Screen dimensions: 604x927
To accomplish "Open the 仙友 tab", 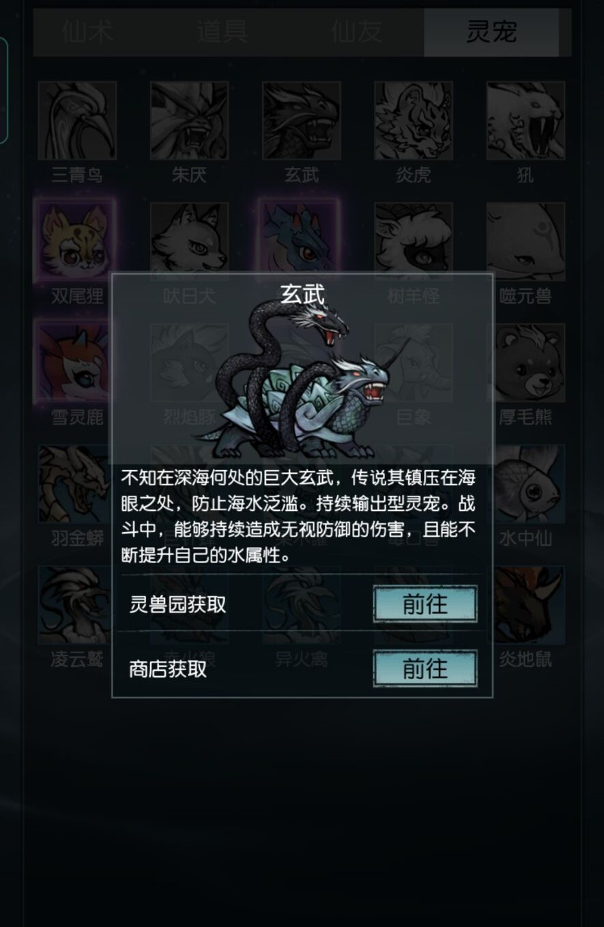I will (357, 32).
